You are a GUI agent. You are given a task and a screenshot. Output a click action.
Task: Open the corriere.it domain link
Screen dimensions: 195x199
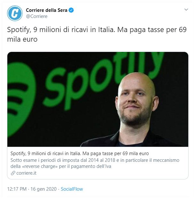click(26, 173)
